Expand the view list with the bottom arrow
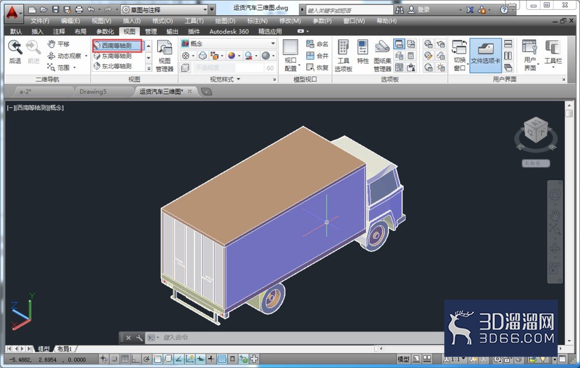Image resolution: width=580 pixels, height=368 pixels. (148, 68)
